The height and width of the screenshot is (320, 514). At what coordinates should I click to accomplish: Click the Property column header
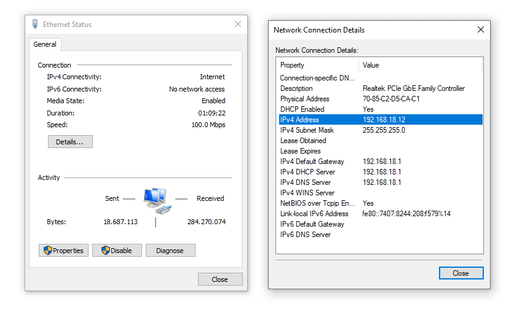pyautogui.click(x=317, y=65)
